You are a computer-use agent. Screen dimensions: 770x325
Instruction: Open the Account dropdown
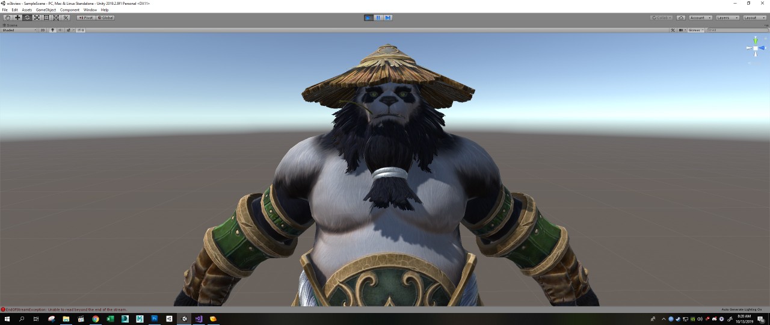pyautogui.click(x=701, y=17)
